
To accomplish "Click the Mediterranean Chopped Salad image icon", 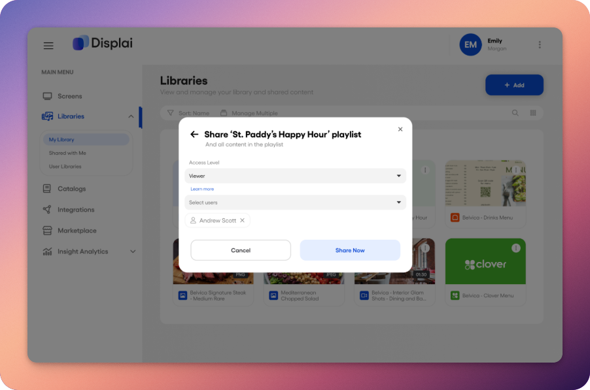I will point(273,295).
